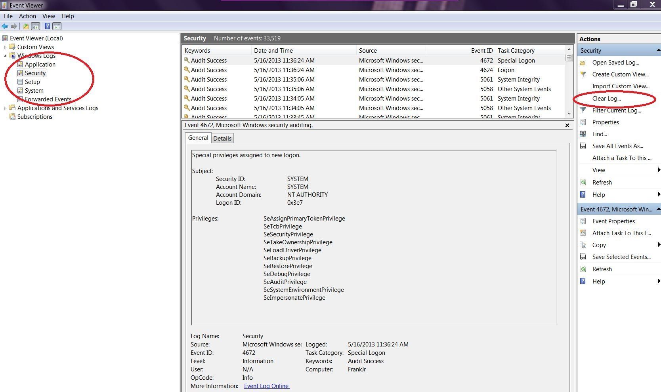Click the Application log icon in tree
This screenshot has width=661, height=392.
(20, 64)
